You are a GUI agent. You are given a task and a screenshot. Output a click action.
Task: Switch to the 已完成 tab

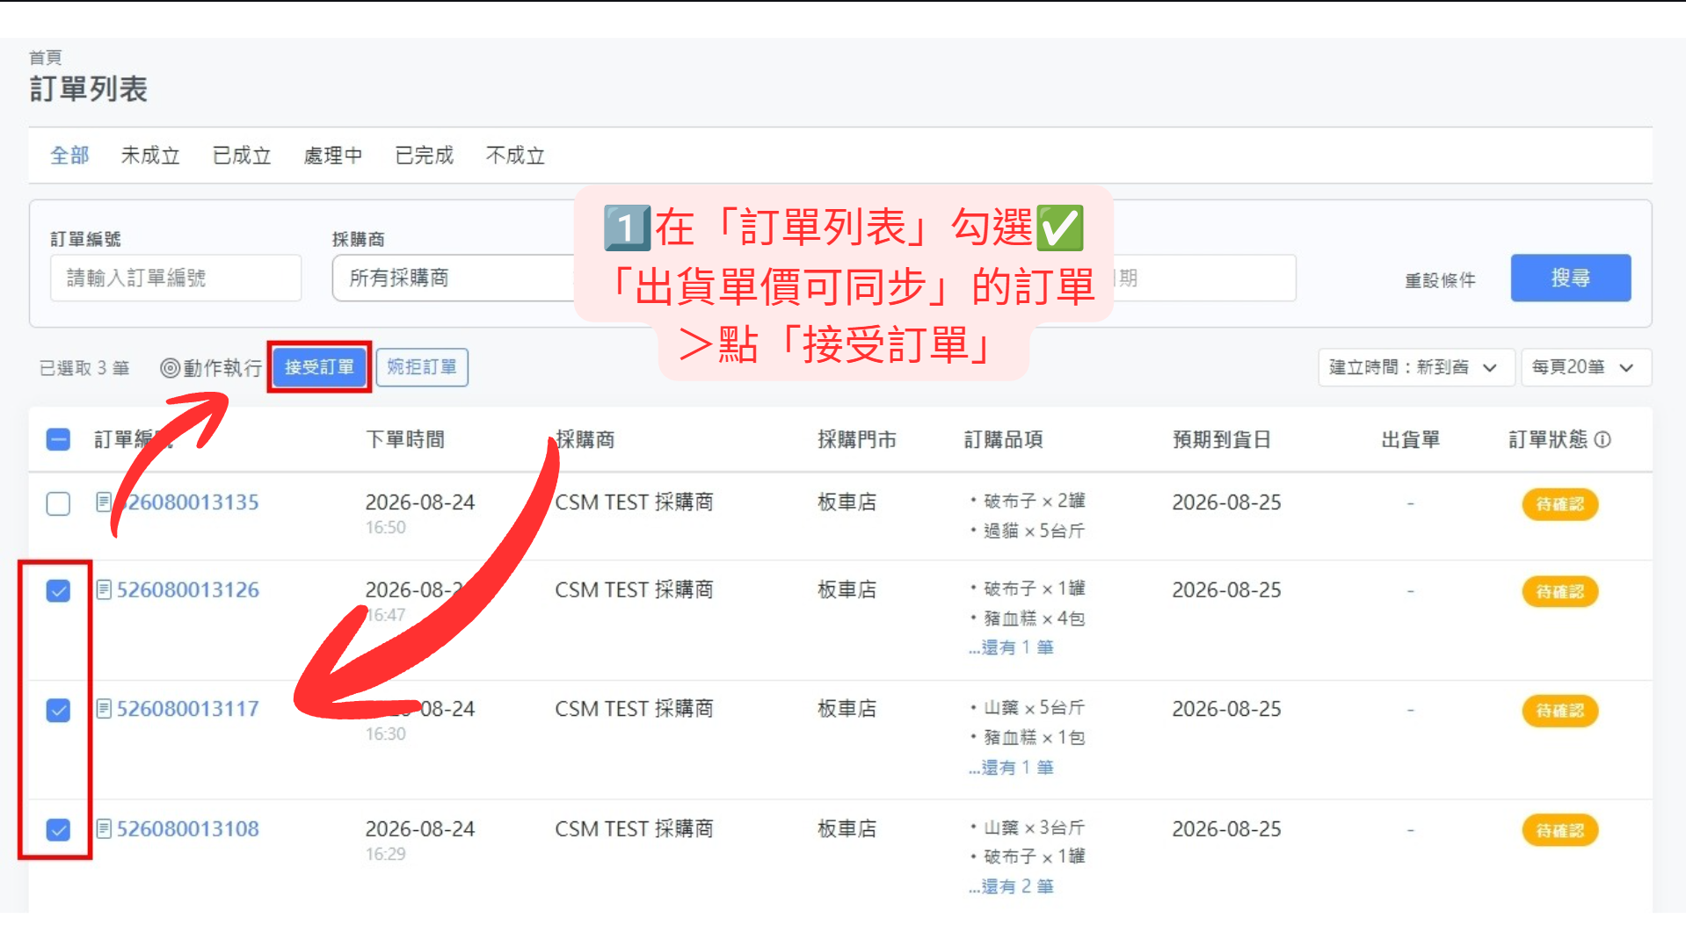coord(425,155)
